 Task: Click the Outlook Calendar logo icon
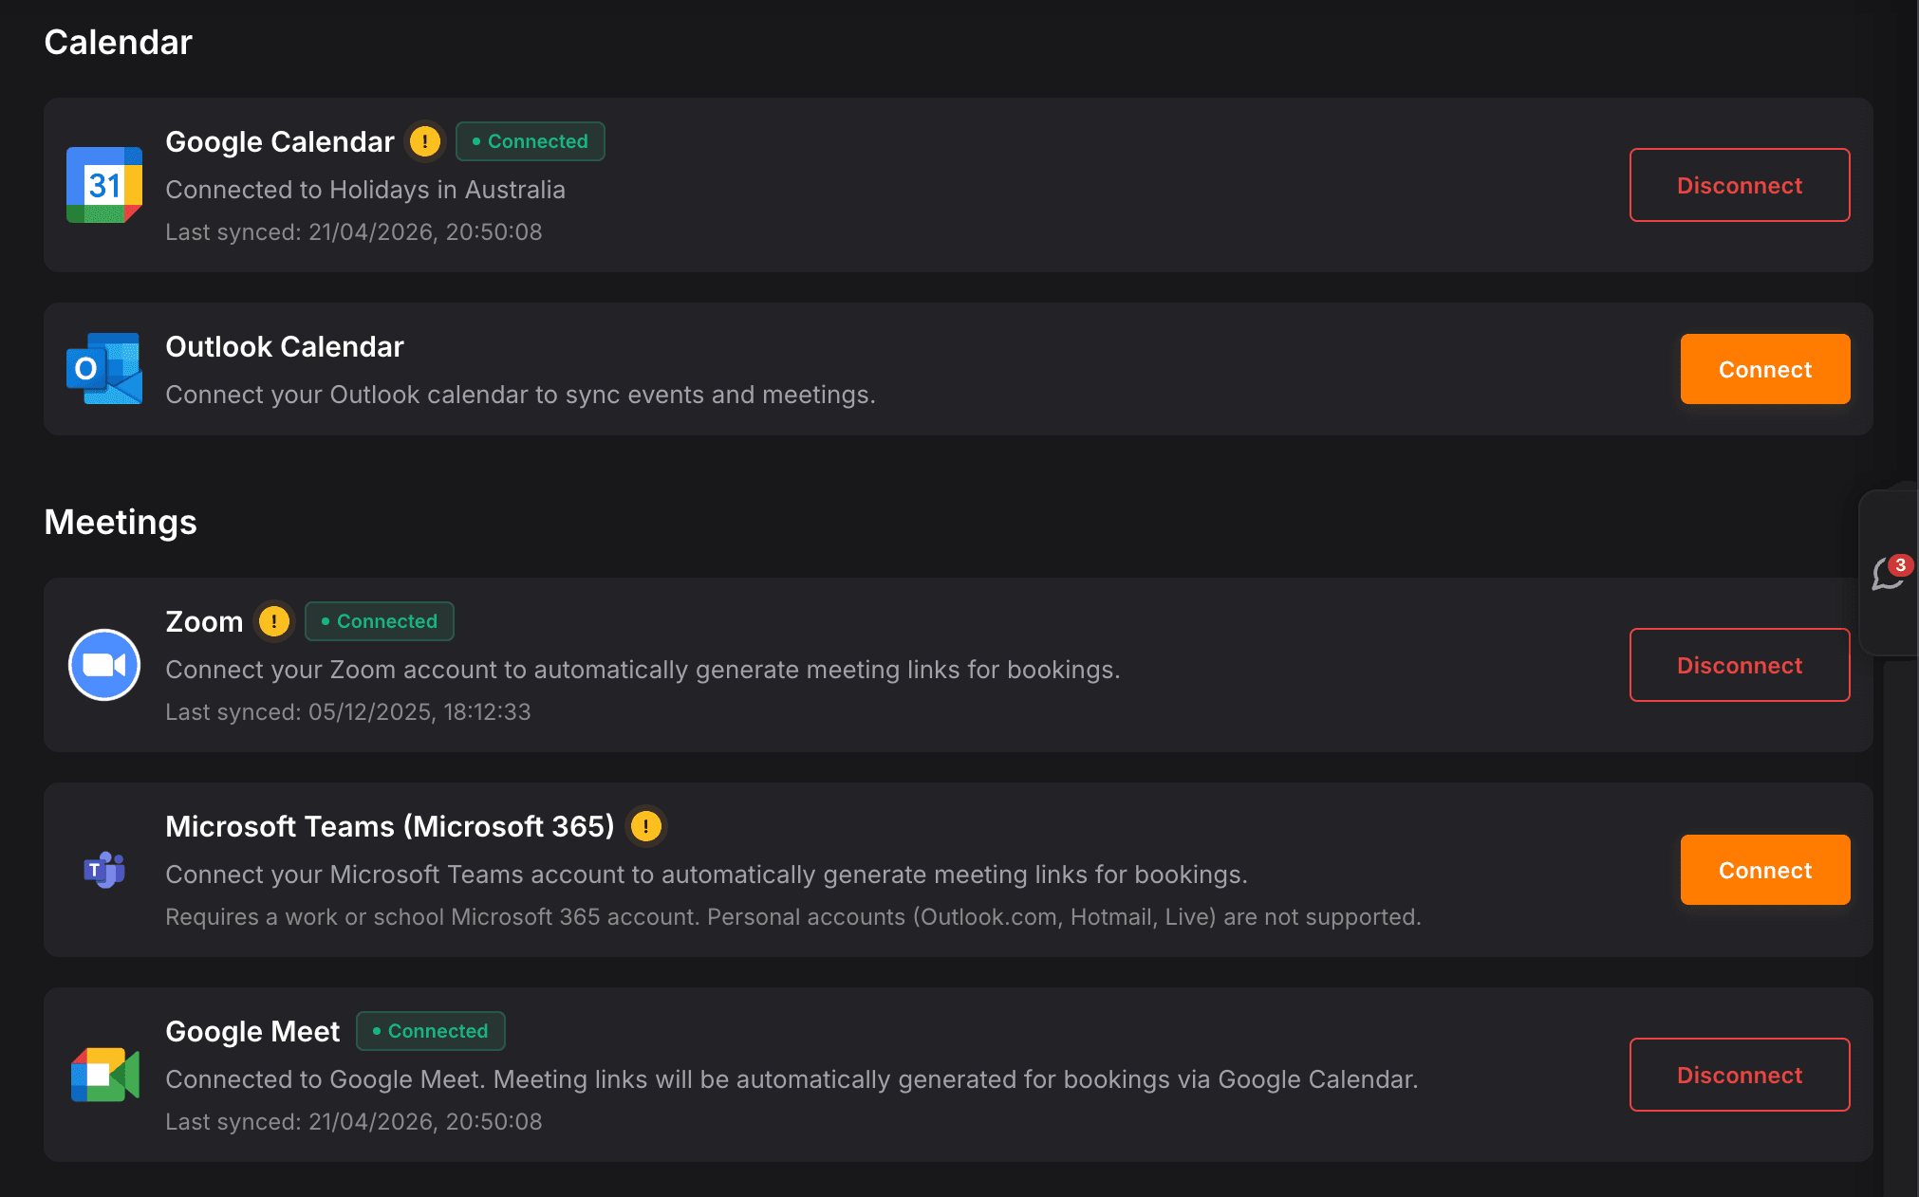coord(104,369)
